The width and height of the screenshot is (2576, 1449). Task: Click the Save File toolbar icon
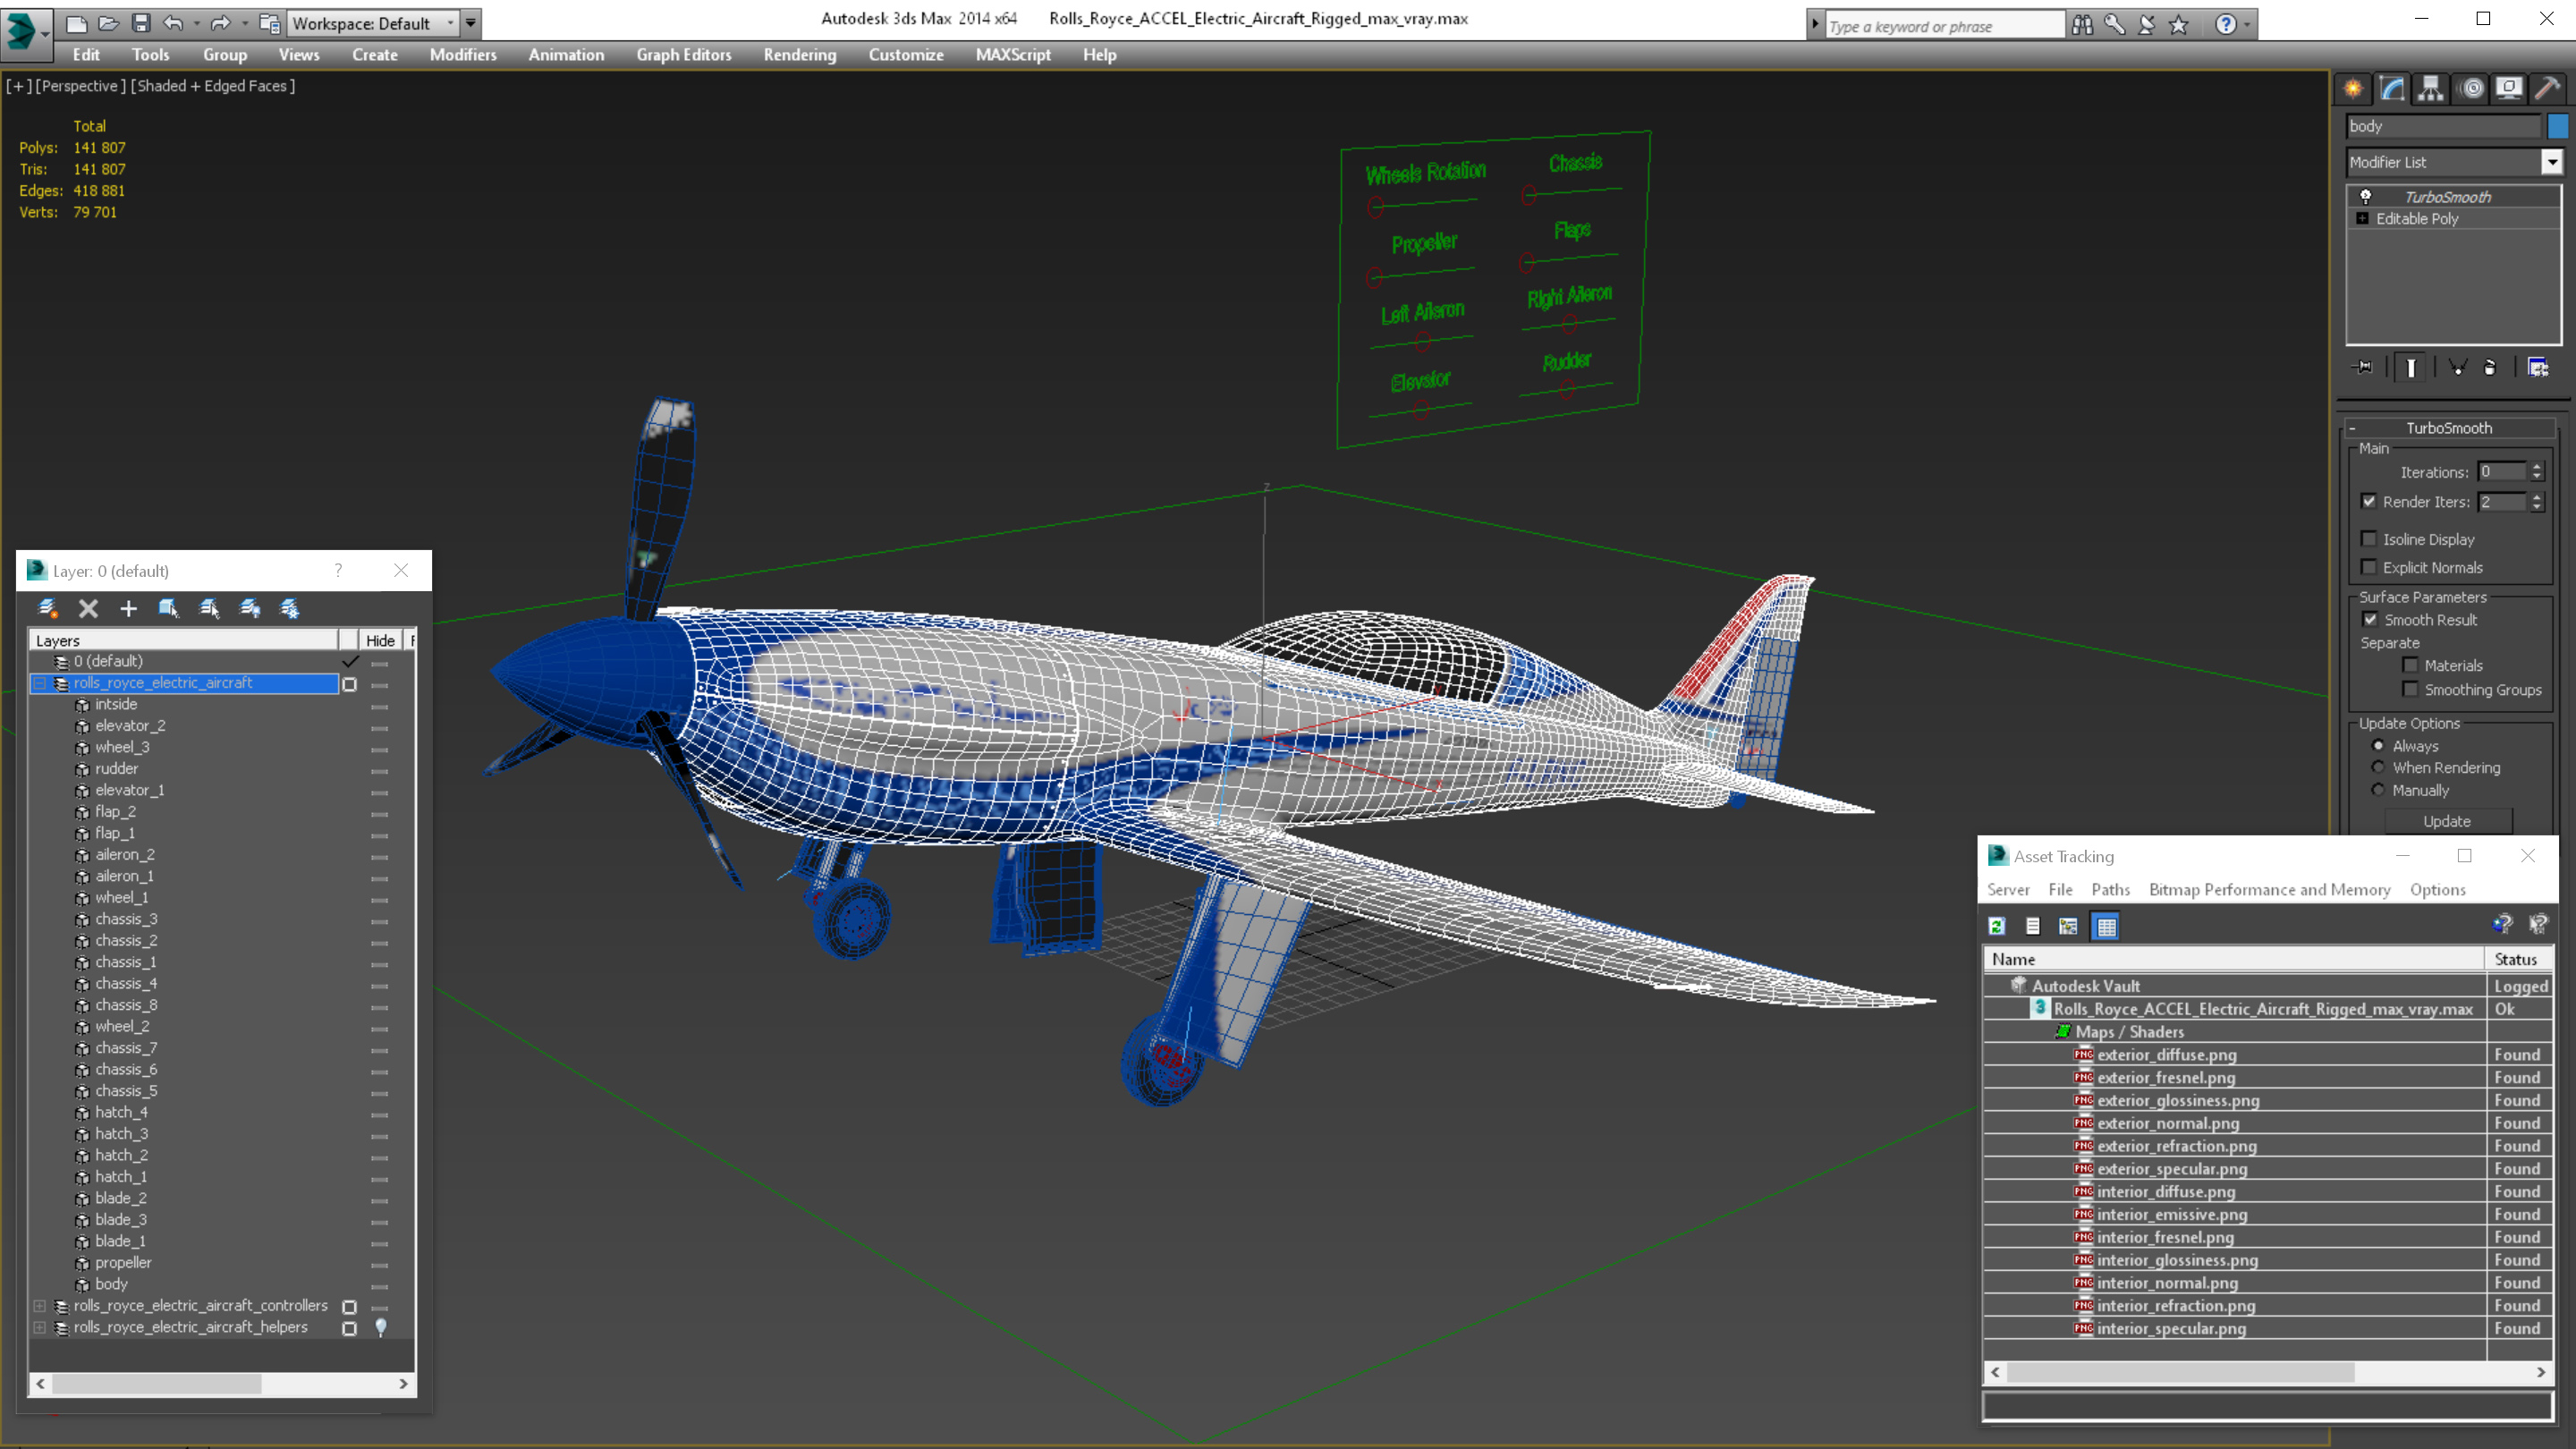point(141,22)
